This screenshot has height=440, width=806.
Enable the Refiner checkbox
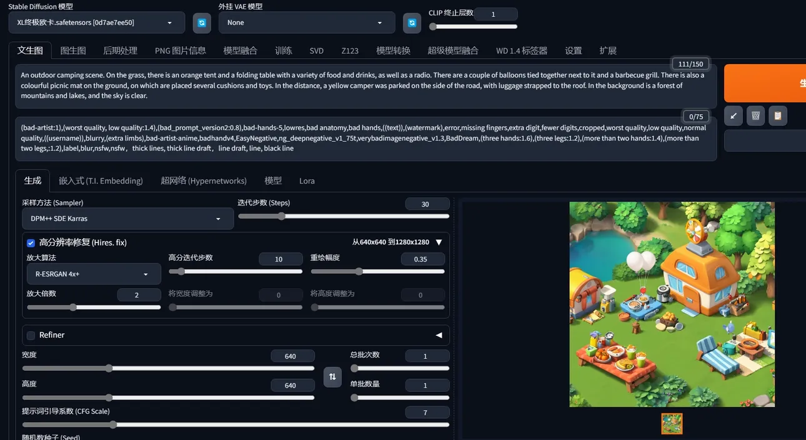(x=31, y=335)
